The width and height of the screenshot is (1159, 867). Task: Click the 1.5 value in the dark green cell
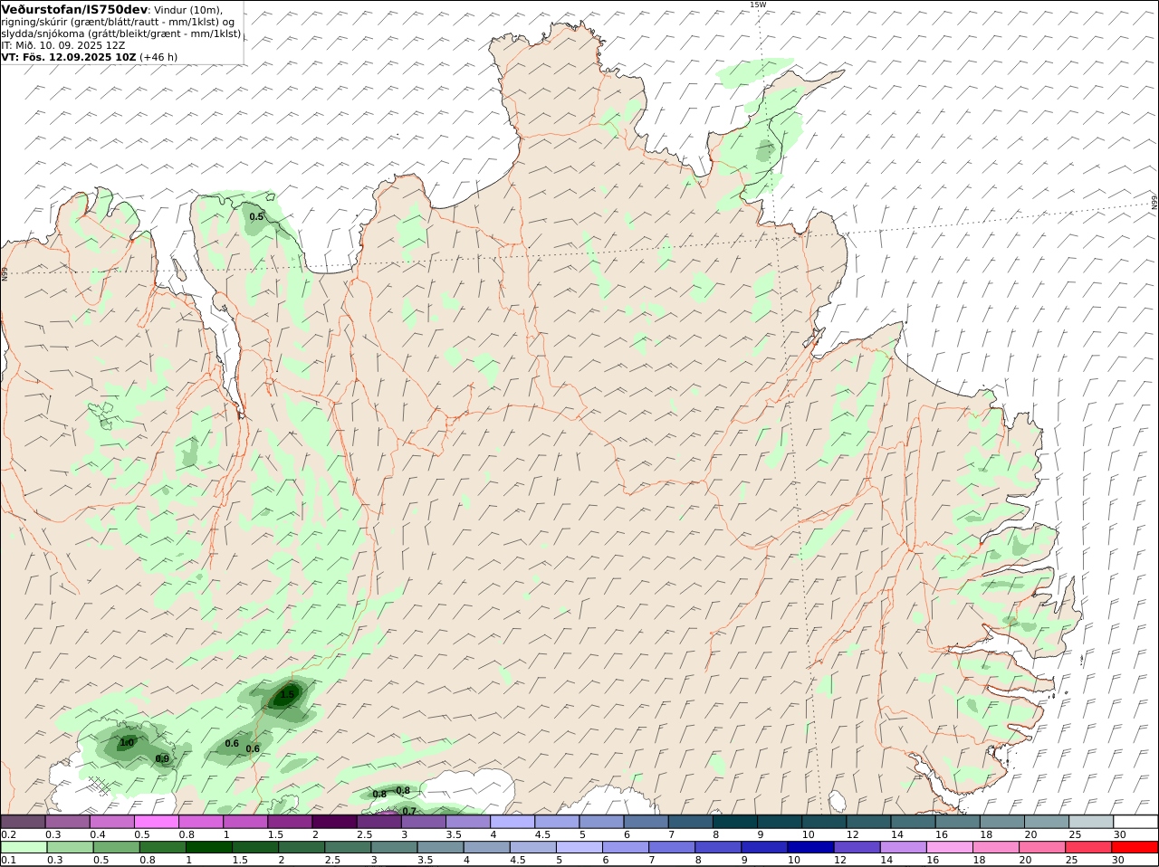[287, 694]
